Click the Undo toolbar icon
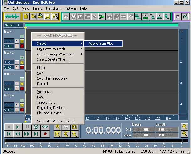The width and height of the screenshot is (191, 154). pos(66,17)
